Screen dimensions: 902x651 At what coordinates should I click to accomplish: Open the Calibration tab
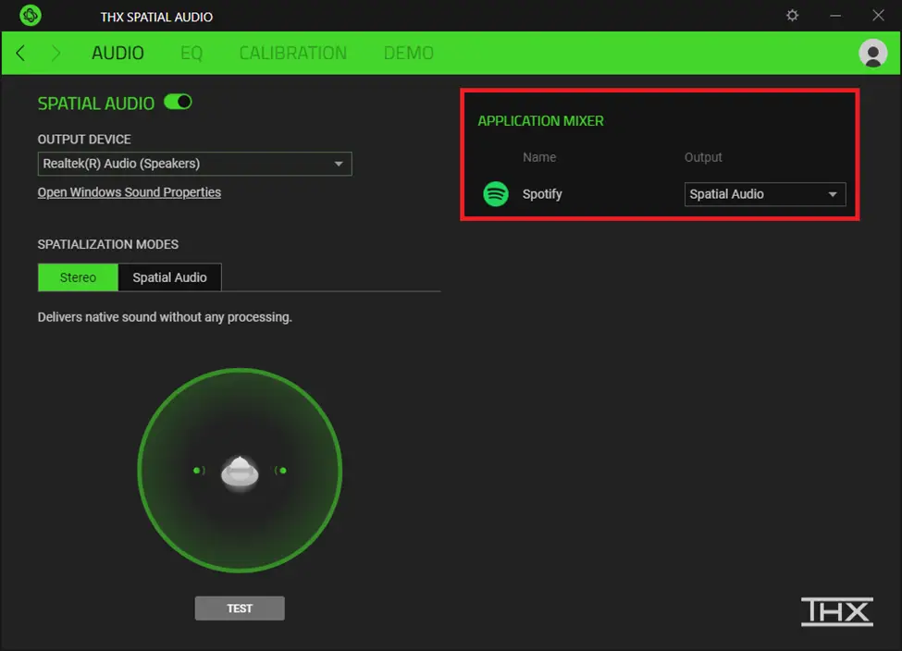point(292,53)
